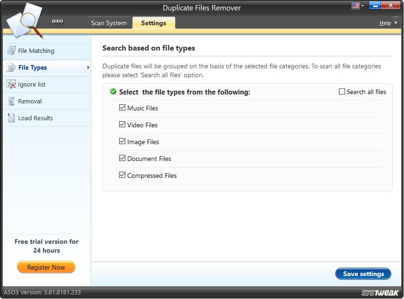Open the language selector in the title bar
404x299 pixels.
(356, 5)
